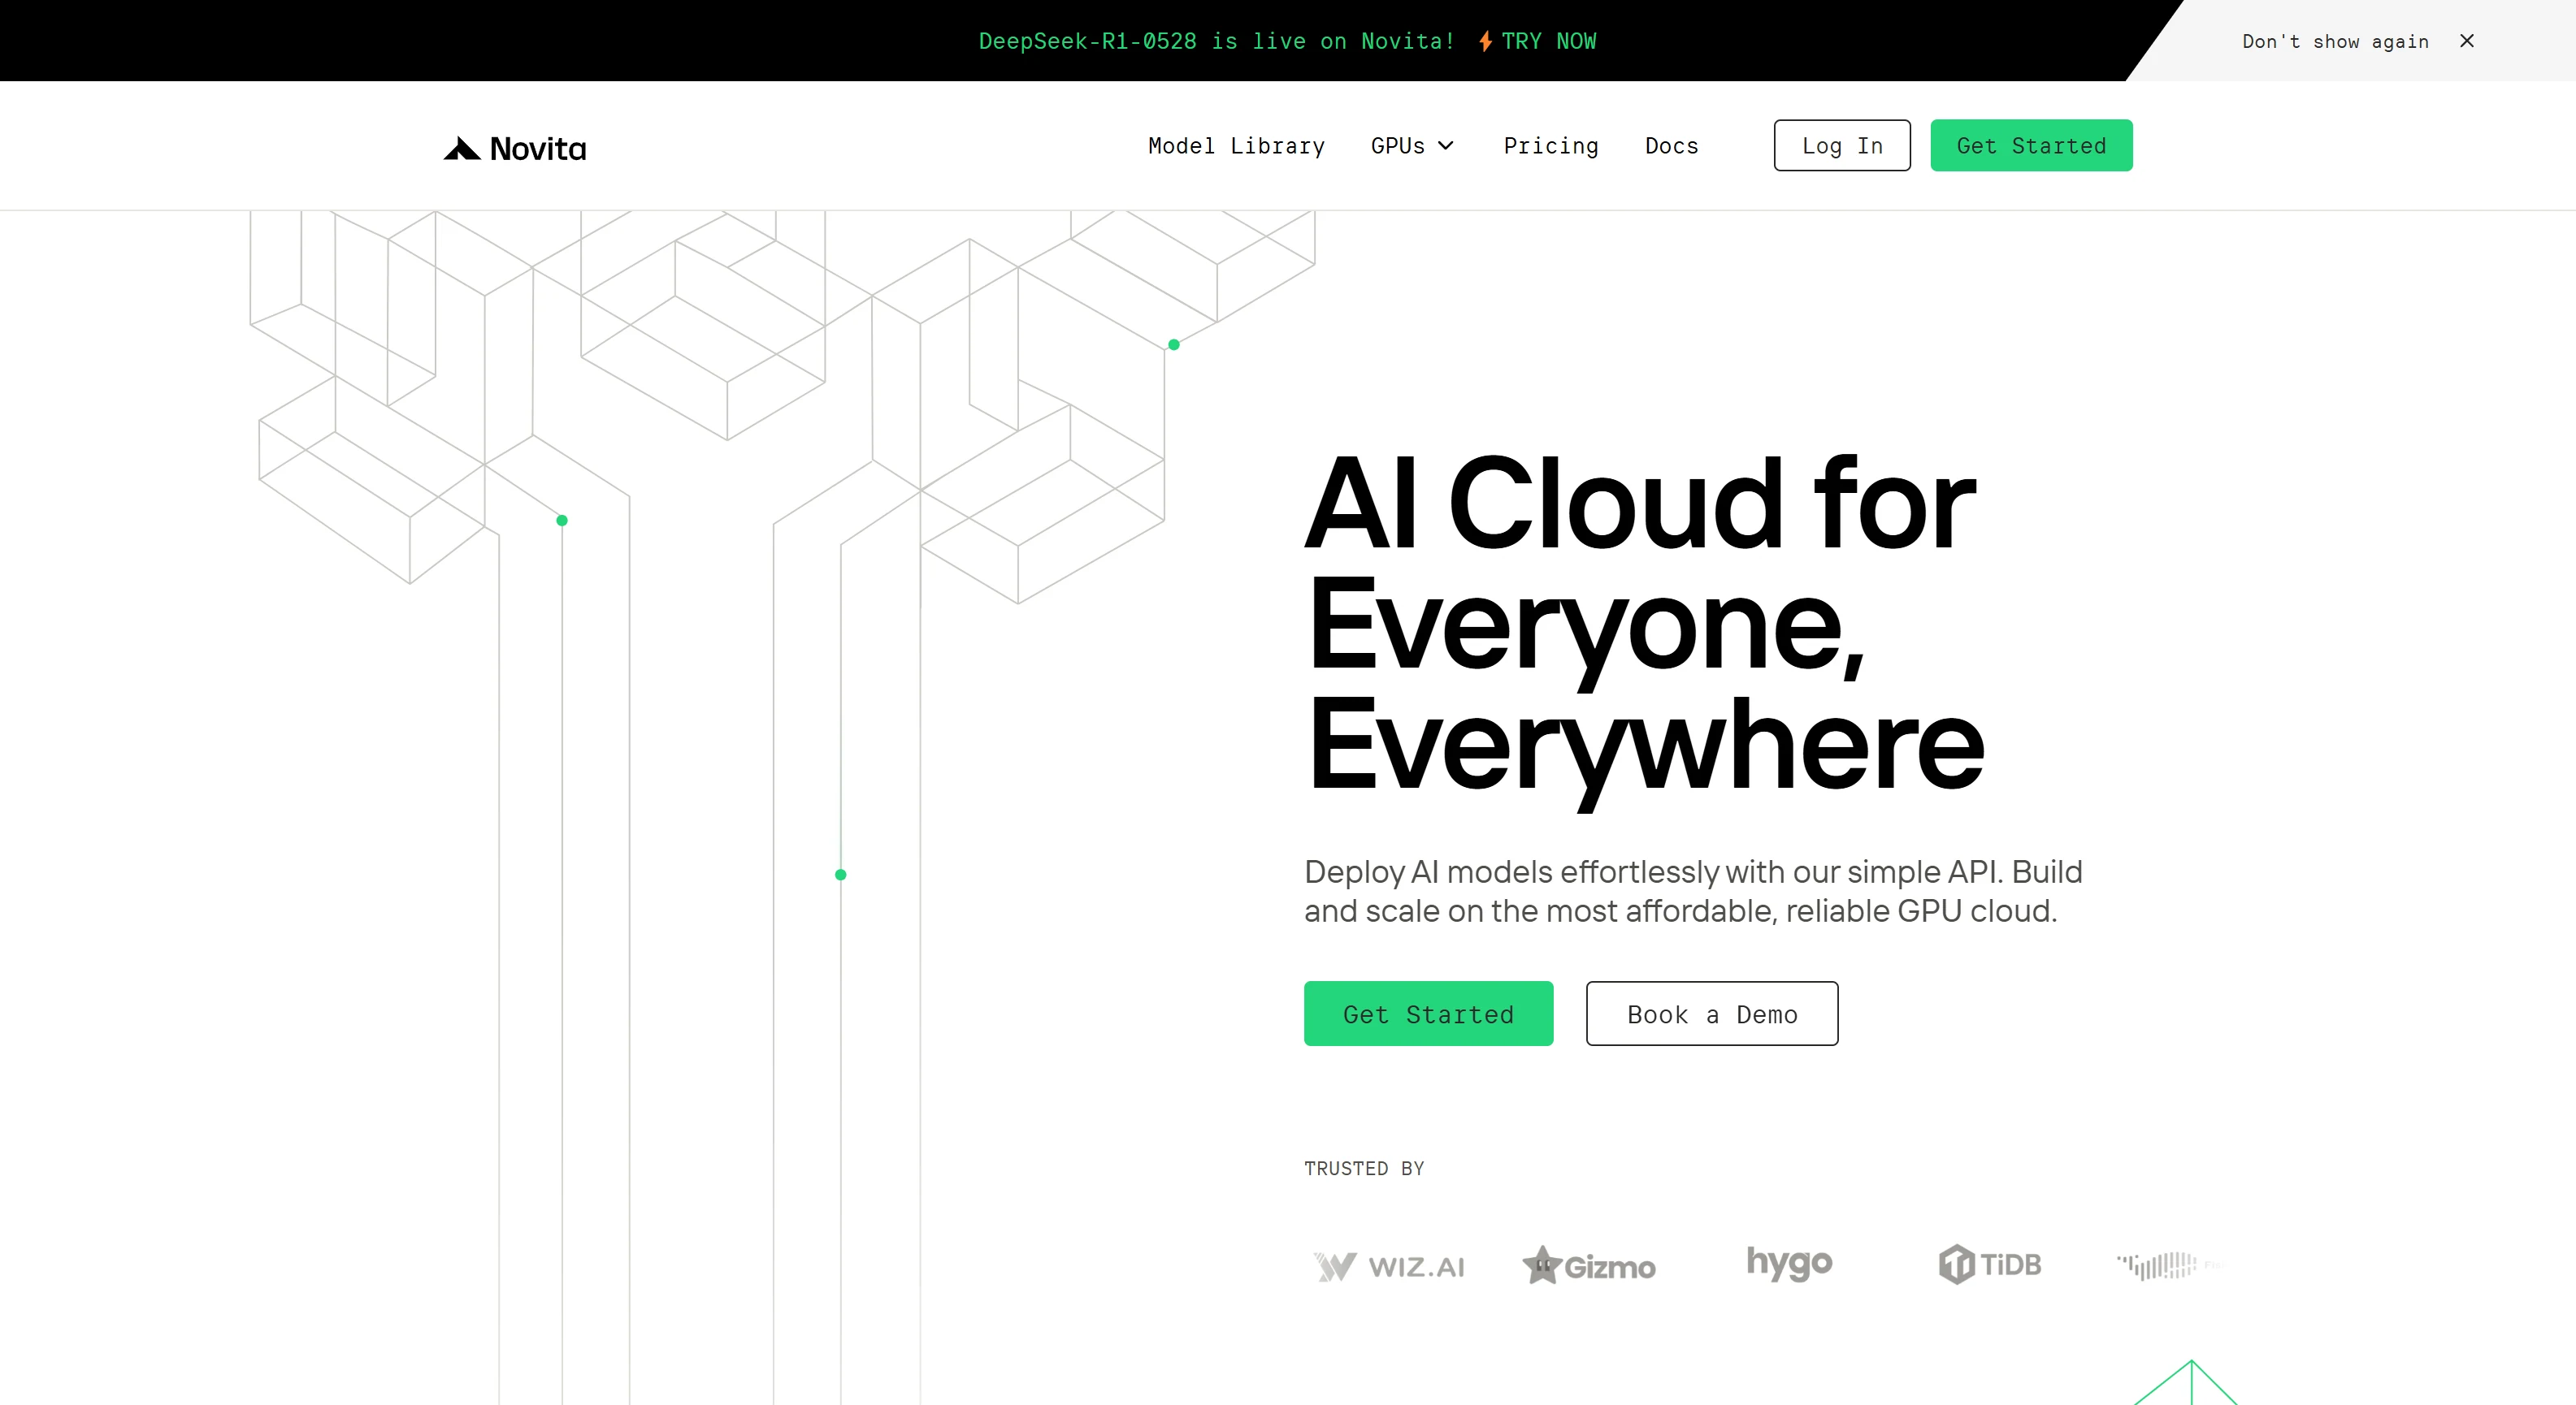
Task: Click the Log In button
Action: coord(1842,146)
